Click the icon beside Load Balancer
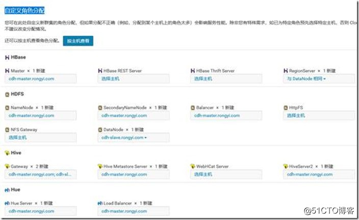This screenshot has height=220, width=359. (x=100, y=203)
